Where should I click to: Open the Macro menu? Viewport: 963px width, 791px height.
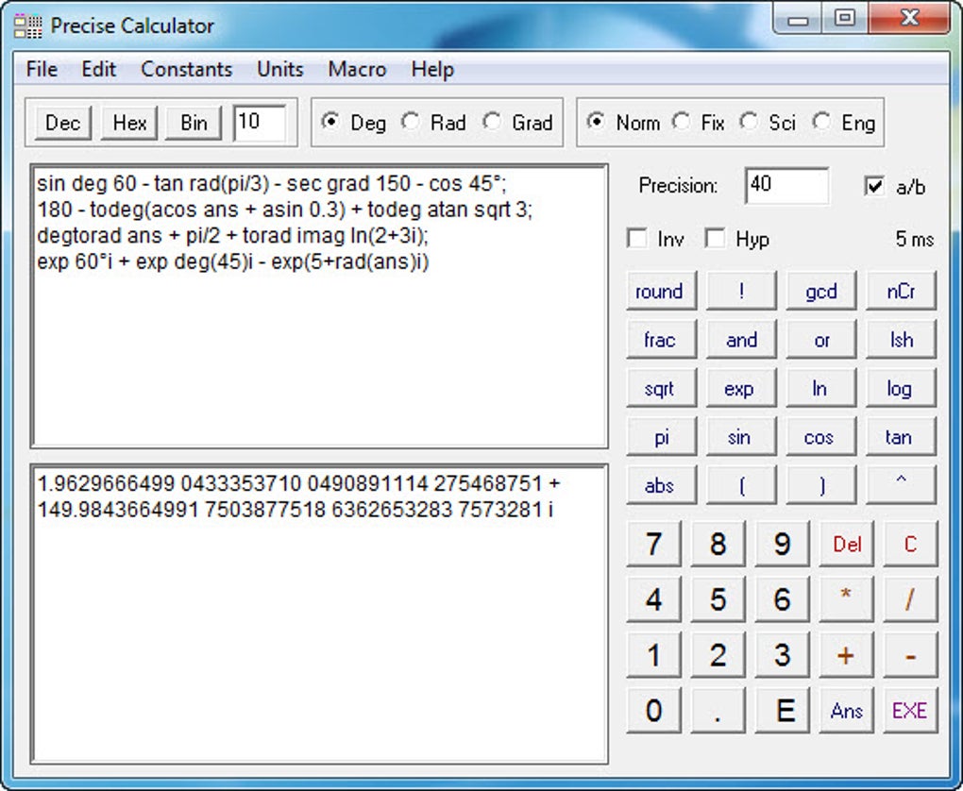[x=358, y=69]
